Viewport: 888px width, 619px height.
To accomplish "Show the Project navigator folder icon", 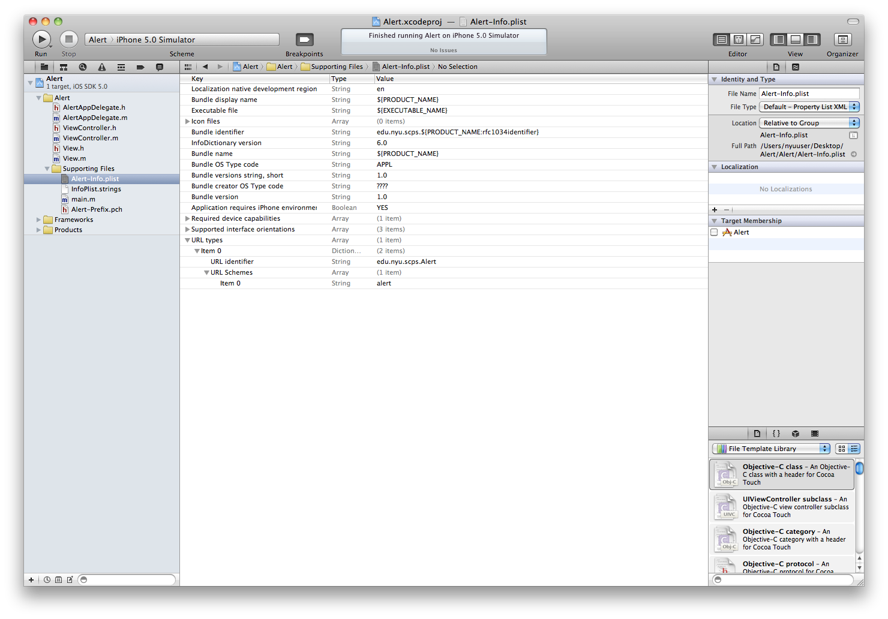I will tap(44, 67).
